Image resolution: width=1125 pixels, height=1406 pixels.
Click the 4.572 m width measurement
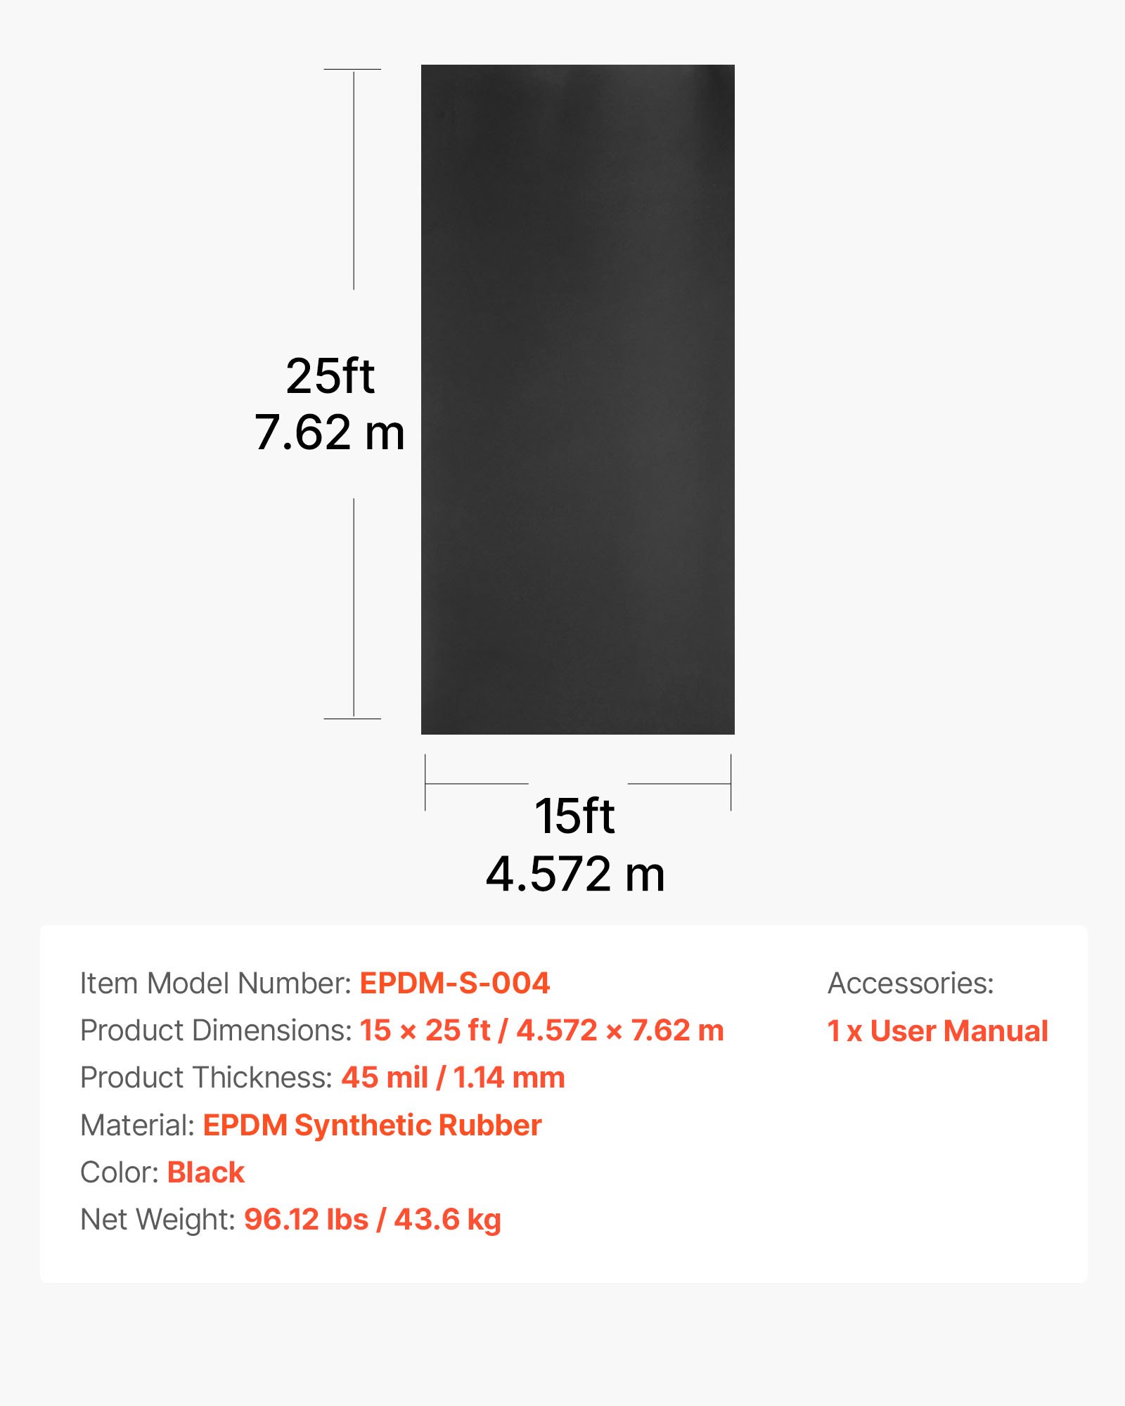(575, 874)
